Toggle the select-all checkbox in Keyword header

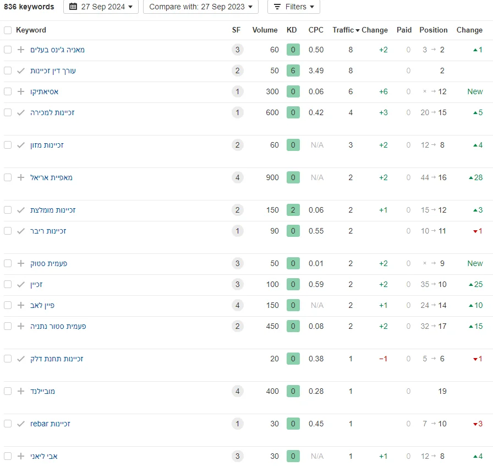[8, 30]
